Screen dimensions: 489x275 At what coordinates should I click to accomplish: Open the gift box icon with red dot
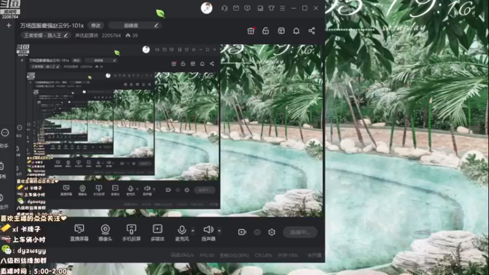(251, 31)
